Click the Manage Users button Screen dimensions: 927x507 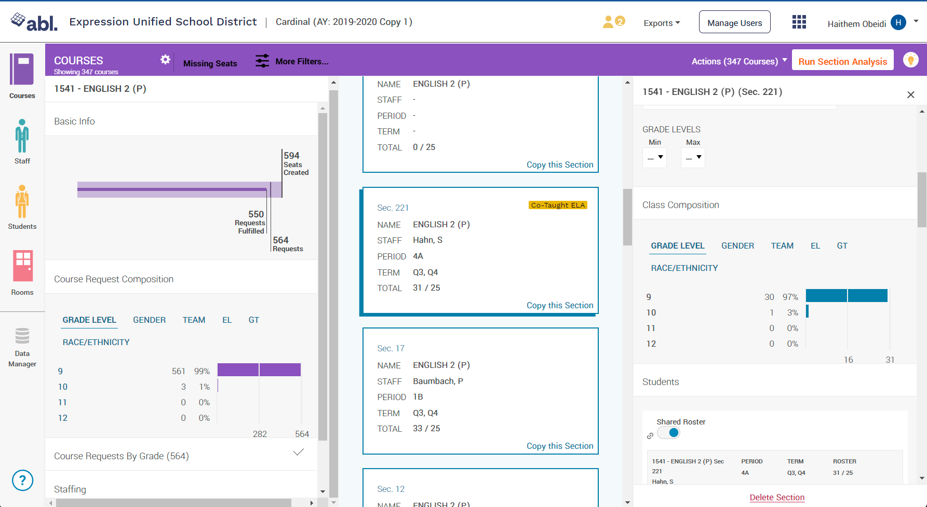(734, 22)
